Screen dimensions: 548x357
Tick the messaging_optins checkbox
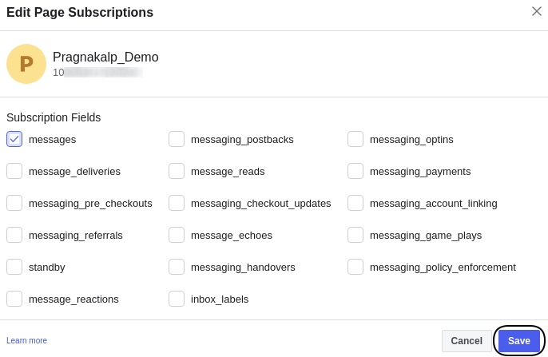click(355, 139)
